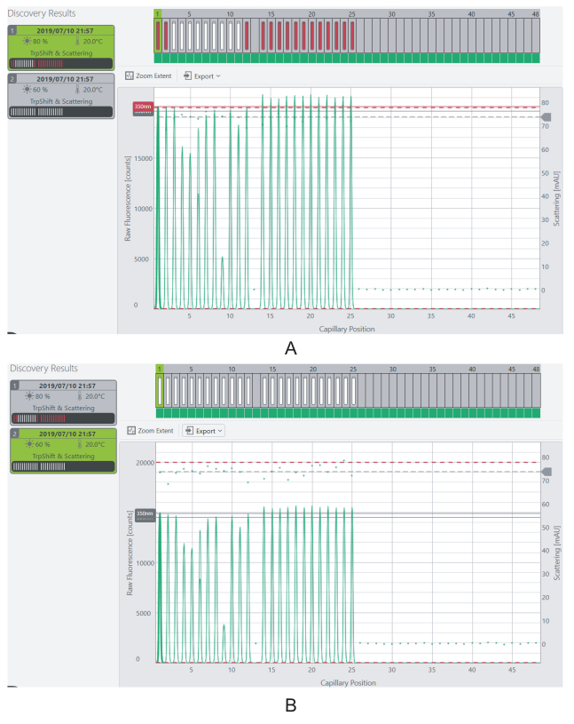Click the sun icon beside 80 % in panel B

coord(29,396)
